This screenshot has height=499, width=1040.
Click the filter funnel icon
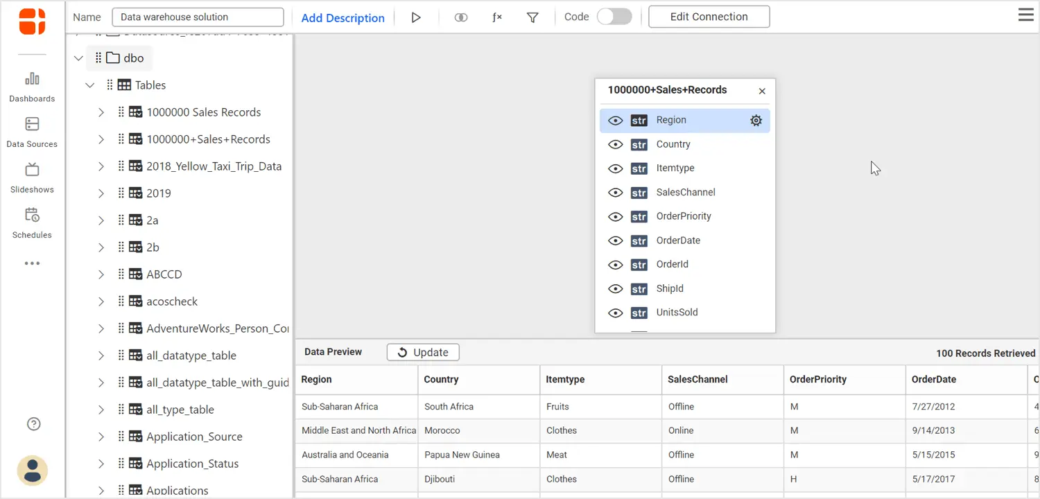[532, 17]
